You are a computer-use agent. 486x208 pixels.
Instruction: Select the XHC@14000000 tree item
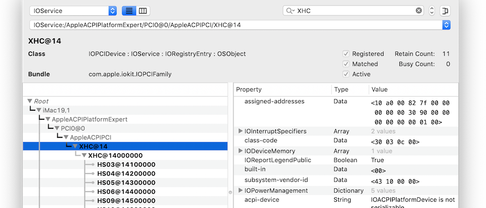tap(116, 155)
